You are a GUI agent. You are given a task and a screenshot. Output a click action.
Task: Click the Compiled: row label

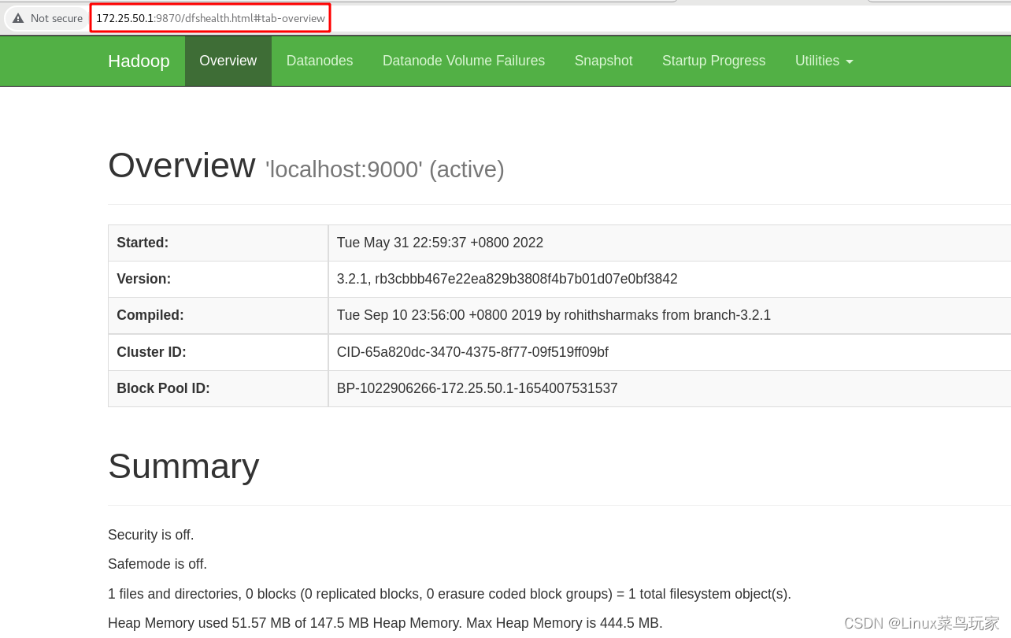coord(150,315)
